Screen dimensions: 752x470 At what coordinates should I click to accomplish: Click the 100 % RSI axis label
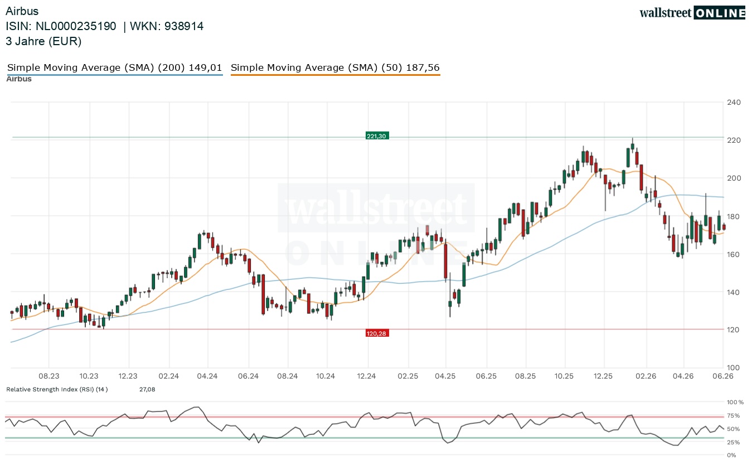(736, 402)
